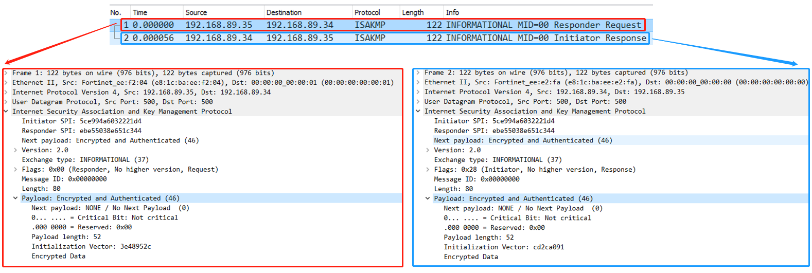Expand the Frame 1 tree node
Screen dimensions: 812x273
point(6,73)
